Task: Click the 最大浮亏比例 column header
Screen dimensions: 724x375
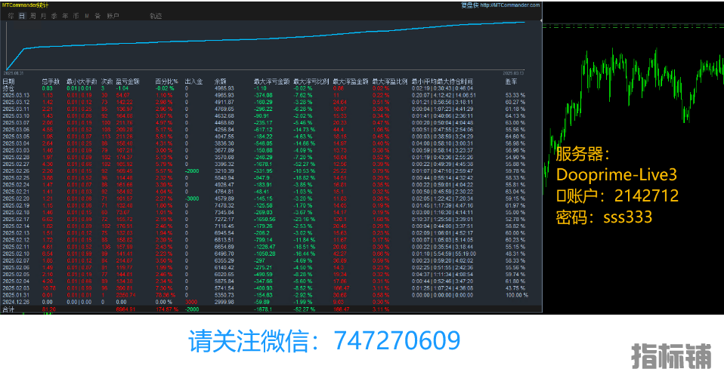Action: coord(311,81)
